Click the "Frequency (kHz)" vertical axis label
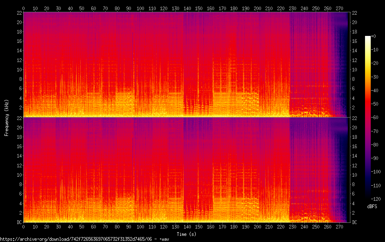The height and width of the screenshot is (242, 385). tap(7, 118)
